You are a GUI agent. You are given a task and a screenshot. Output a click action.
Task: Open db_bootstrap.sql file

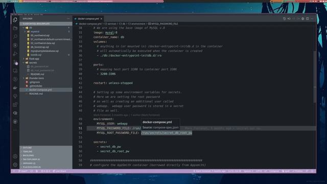click(x=40, y=47)
